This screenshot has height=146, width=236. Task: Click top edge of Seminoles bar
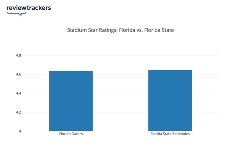pos(170,70)
